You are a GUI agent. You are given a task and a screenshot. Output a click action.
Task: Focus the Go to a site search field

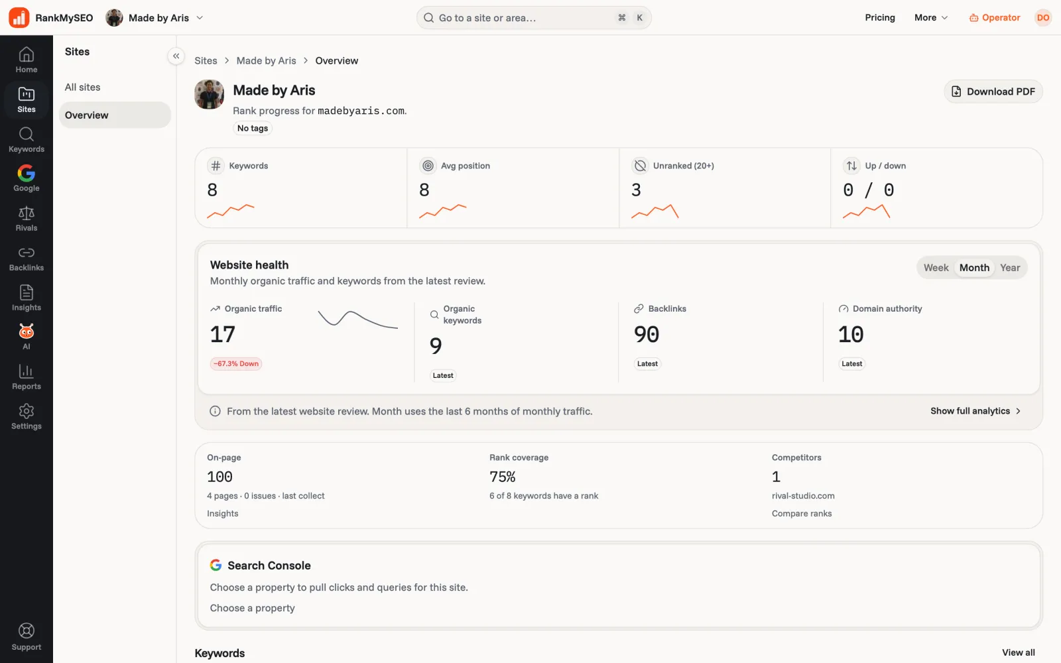pyautogui.click(x=534, y=18)
